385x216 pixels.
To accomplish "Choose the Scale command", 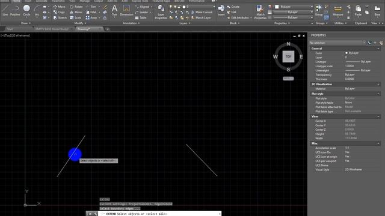I will point(75,17).
